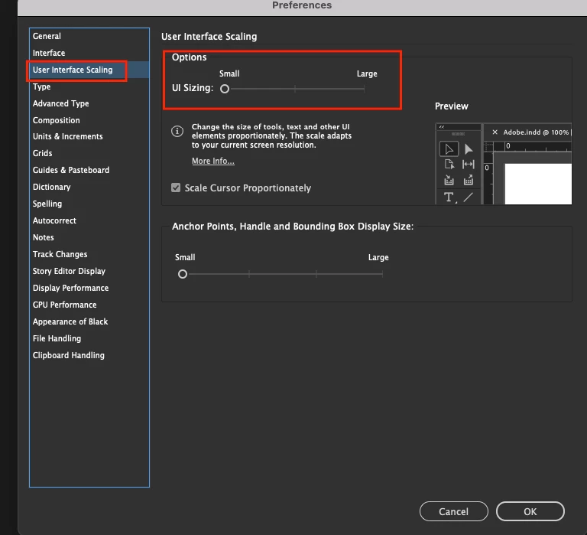Click the Cancel button
The width and height of the screenshot is (587, 535).
(x=454, y=511)
